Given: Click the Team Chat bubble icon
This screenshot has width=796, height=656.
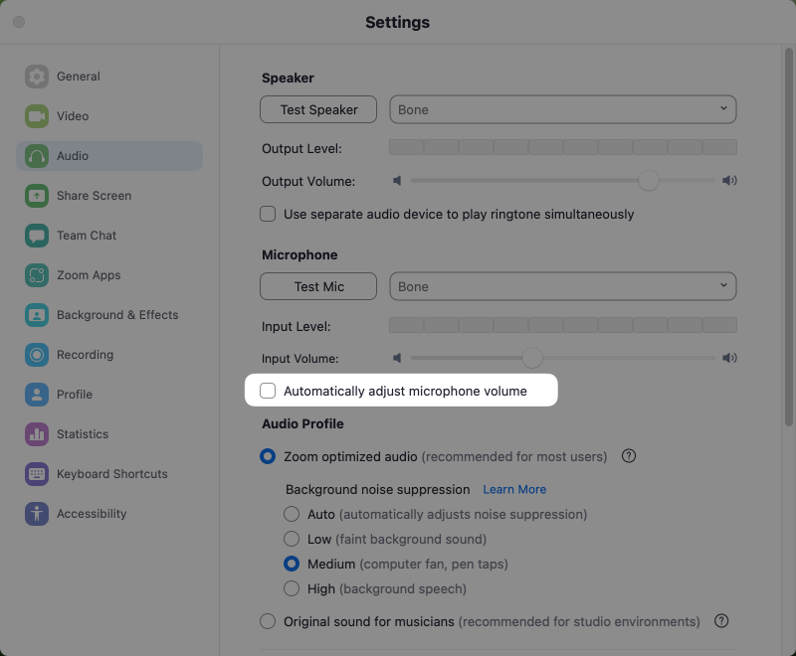Looking at the screenshot, I should (x=37, y=236).
